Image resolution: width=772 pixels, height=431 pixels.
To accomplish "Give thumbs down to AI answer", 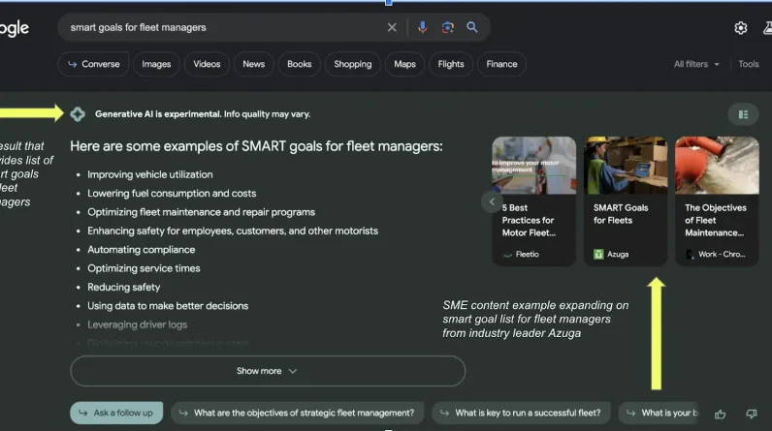I will pyautogui.click(x=751, y=414).
